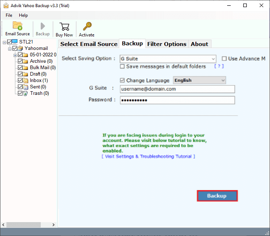This screenshot has height=236, width=270.
Task: Enable the Use Advance Mode checkbox
Action: [224, 59]
